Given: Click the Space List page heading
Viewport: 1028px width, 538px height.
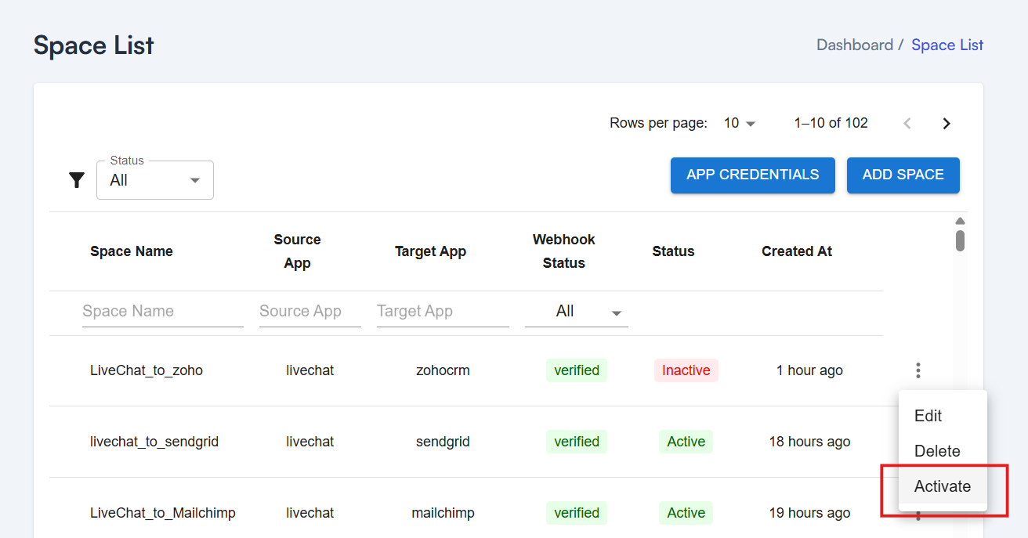Looking at the screenshot, I should (94, 45).
